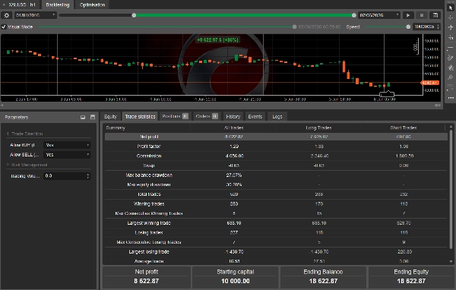Open the History tab
This screenshot has height=290, width=456.
(233, 116)
